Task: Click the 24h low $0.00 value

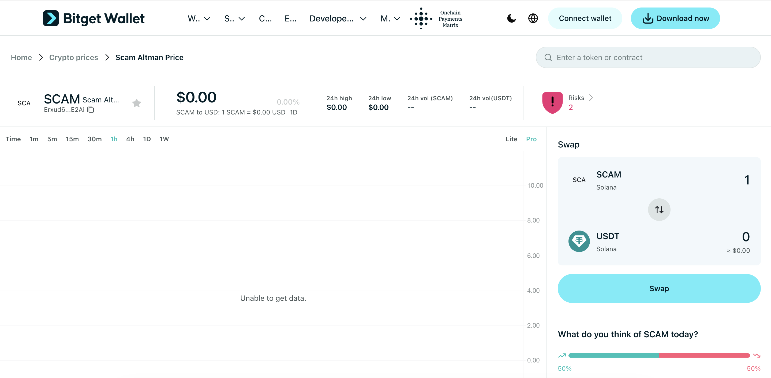Action: [378, 108]
